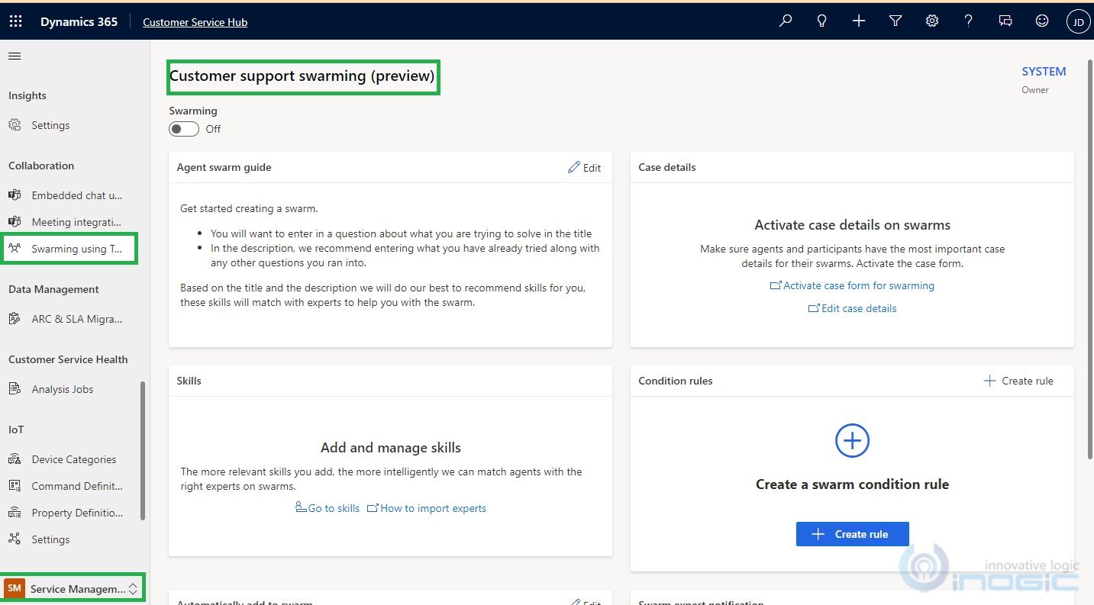Screen dimensions: 1094x605
Task: Click the plus quick create icon
Action: click(859, 21)
